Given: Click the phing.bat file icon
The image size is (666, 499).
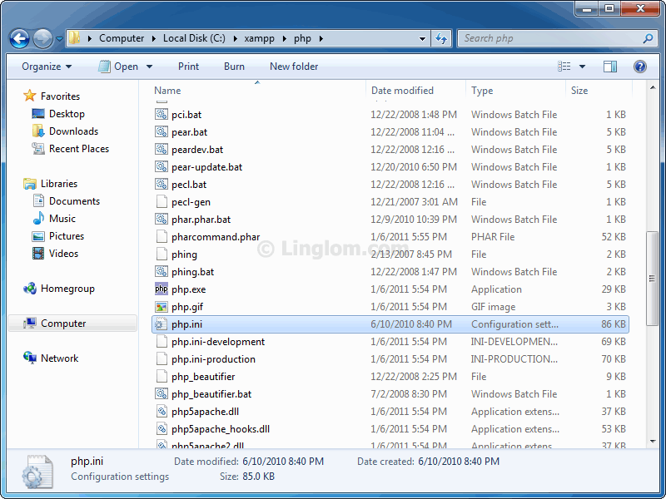Looking at the screenshot, I should pyautogui.click(x=162, y=272).
